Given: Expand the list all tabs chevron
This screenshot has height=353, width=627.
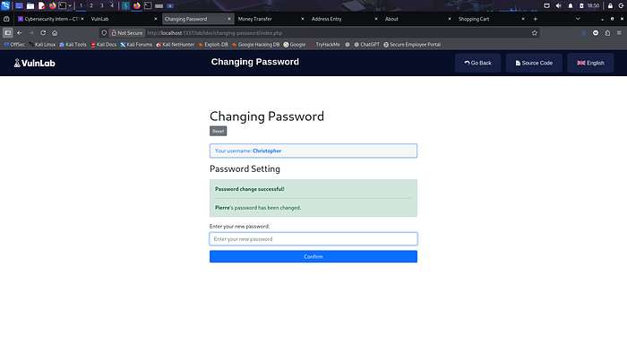Looking at the screenshot, I should (x=578, y=19).
